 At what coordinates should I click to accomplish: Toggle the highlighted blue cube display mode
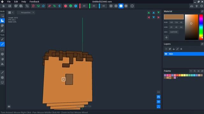[x=121, y=6]
